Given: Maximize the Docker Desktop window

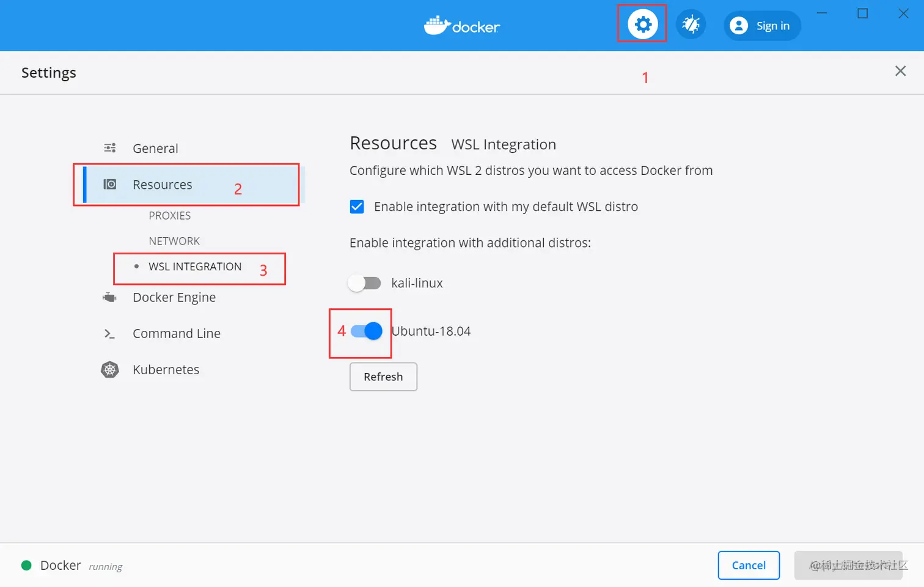Looking at the screenshot, I should tap(863, 13).
